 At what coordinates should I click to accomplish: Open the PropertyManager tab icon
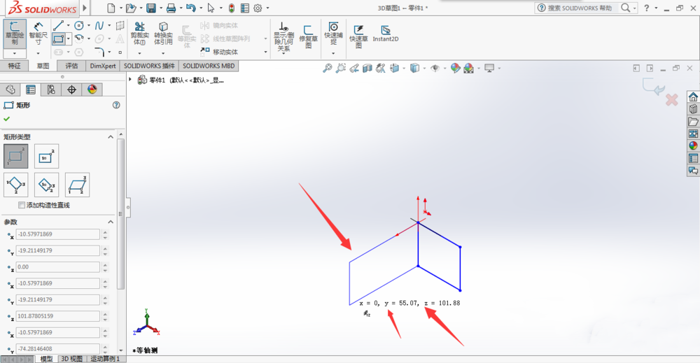pyautogui.click(x=31, y=90)
